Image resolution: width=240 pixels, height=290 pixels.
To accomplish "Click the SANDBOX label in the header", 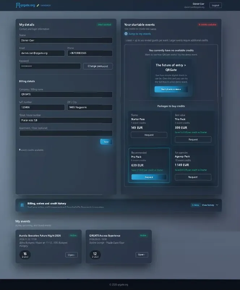I will coord(46,5).
